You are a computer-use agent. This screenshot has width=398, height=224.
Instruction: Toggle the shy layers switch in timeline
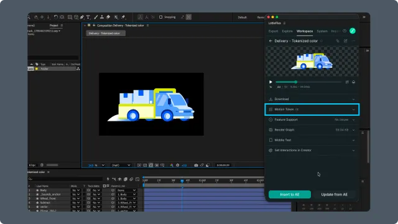click(120, 179)
